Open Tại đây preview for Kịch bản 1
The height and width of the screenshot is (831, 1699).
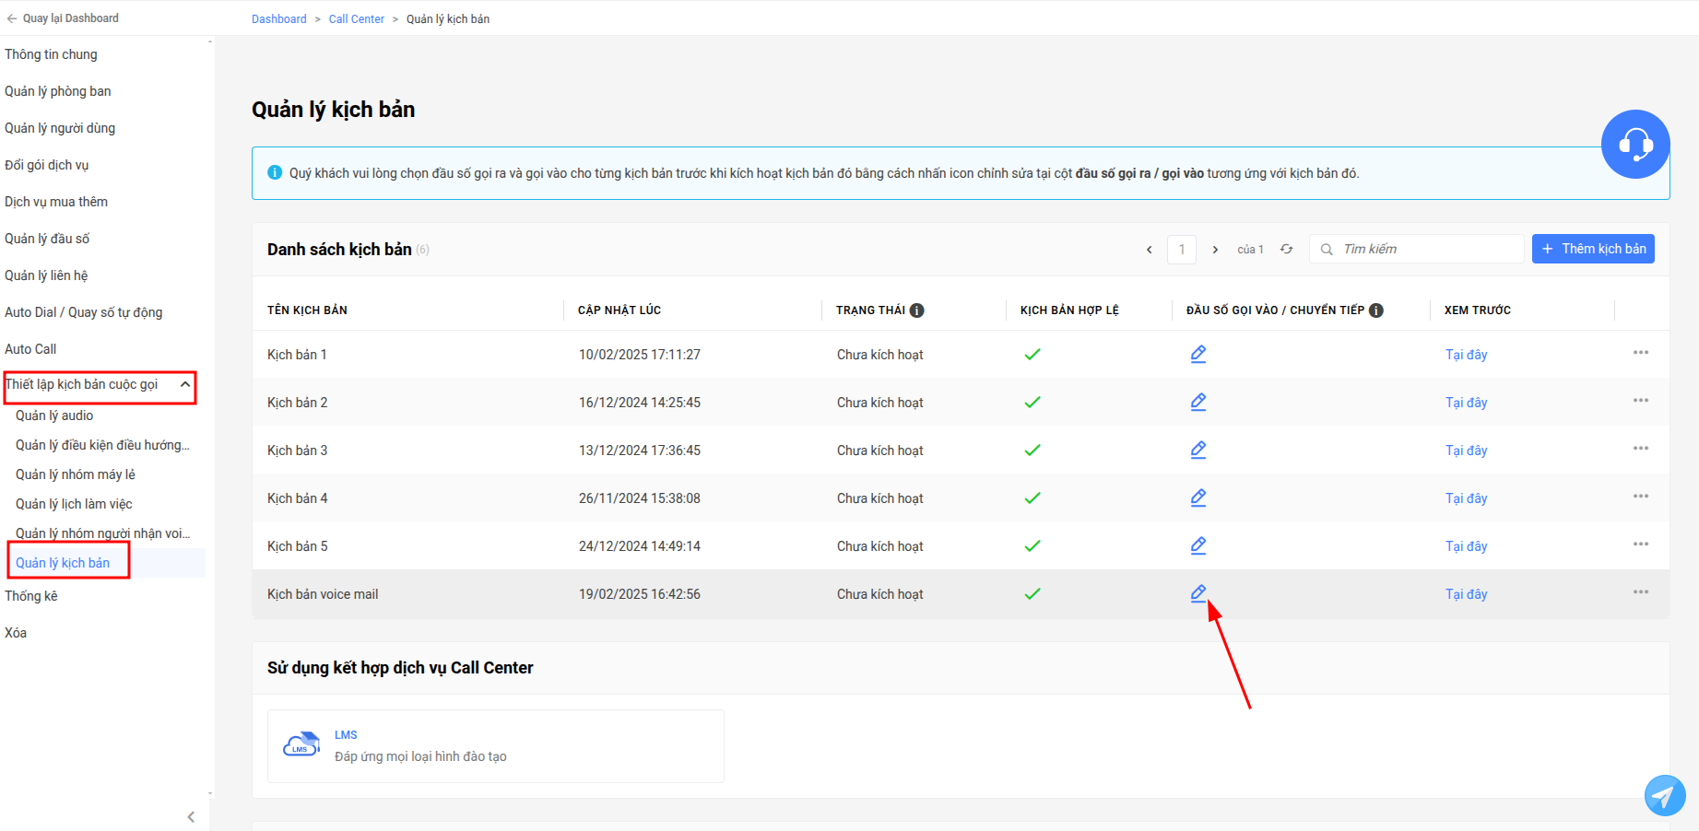1467,355
